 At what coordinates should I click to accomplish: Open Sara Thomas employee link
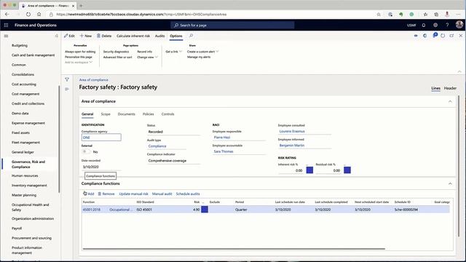tap(224, 151)
